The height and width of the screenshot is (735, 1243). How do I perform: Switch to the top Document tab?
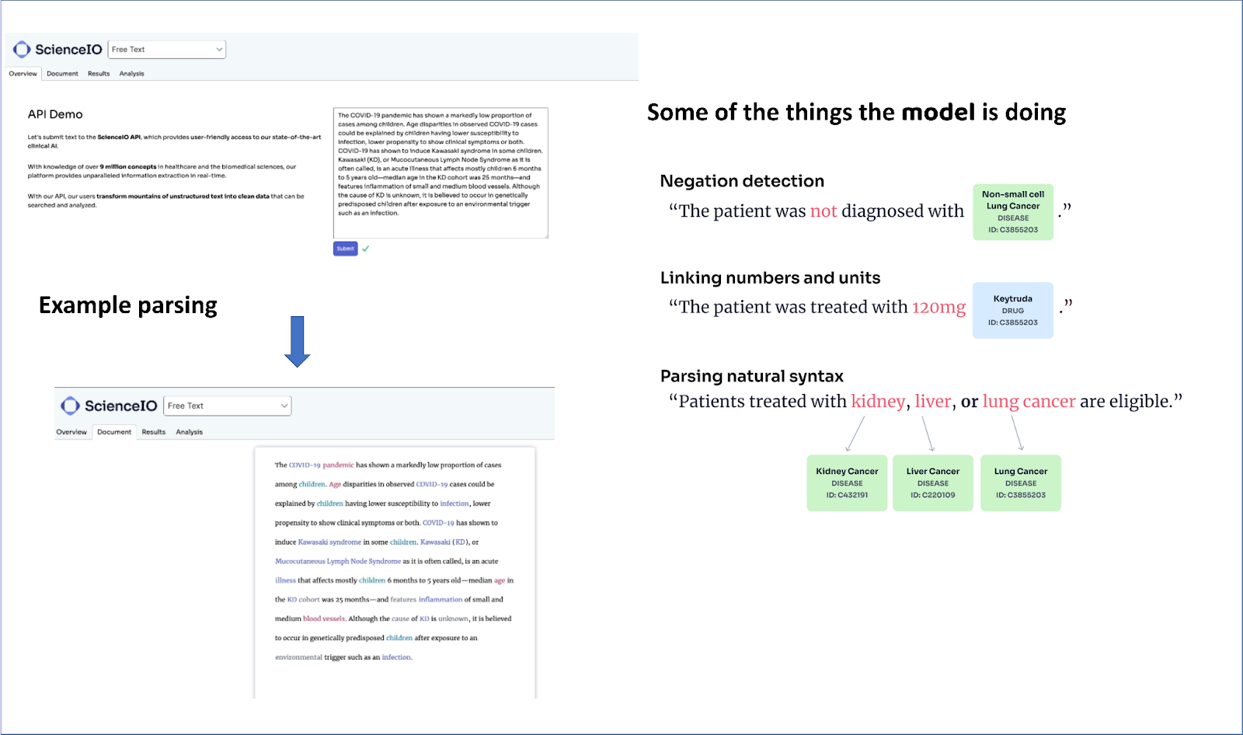[x=62, y=74]
